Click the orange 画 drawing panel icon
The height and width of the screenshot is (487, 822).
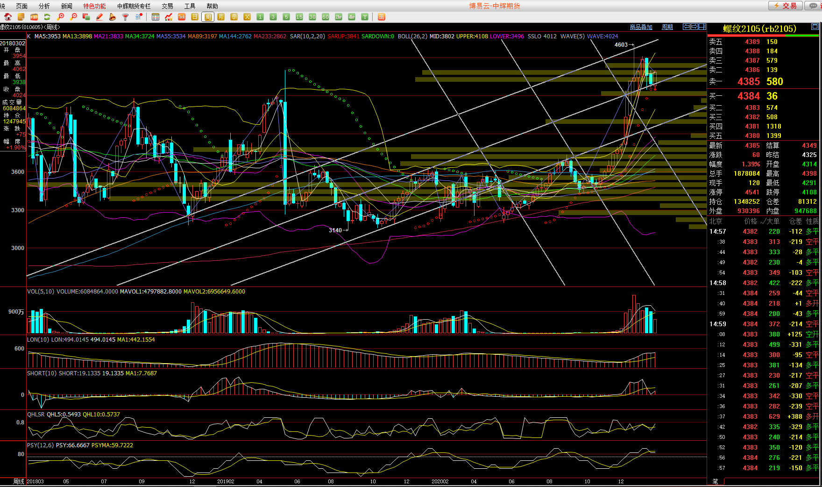[382, 17]
